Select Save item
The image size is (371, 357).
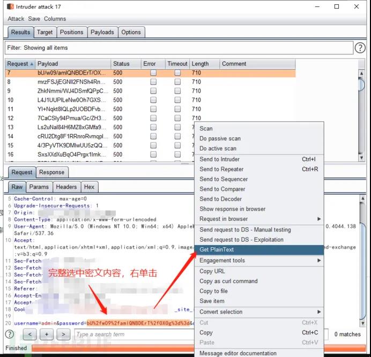tap(259, 301)
